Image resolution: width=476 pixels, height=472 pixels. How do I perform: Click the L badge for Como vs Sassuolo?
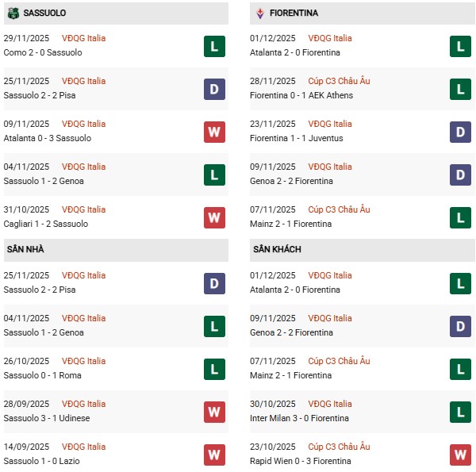click(214, 46)
